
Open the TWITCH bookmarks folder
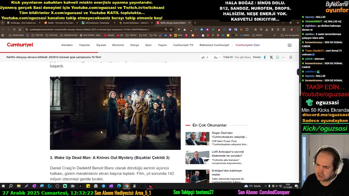(x=131, y=35)
